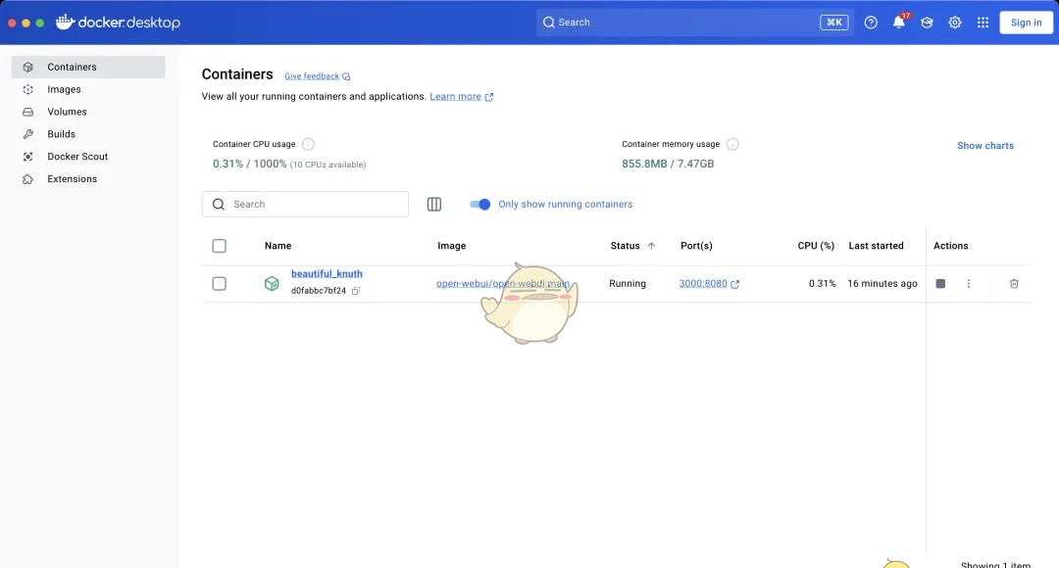Click the magnifier icon in top Search
Screen dimensions: 1059x568
coord(548,23)
